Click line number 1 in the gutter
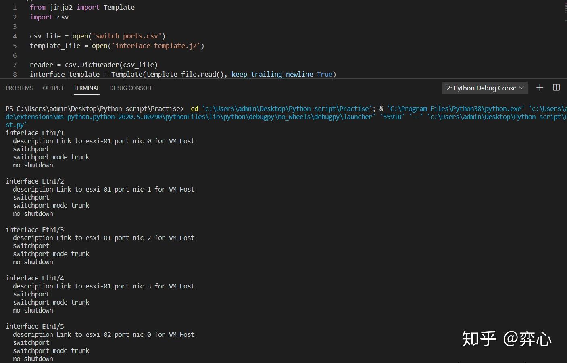This screenshot has height=363, width=567. [x=15, y=7]
